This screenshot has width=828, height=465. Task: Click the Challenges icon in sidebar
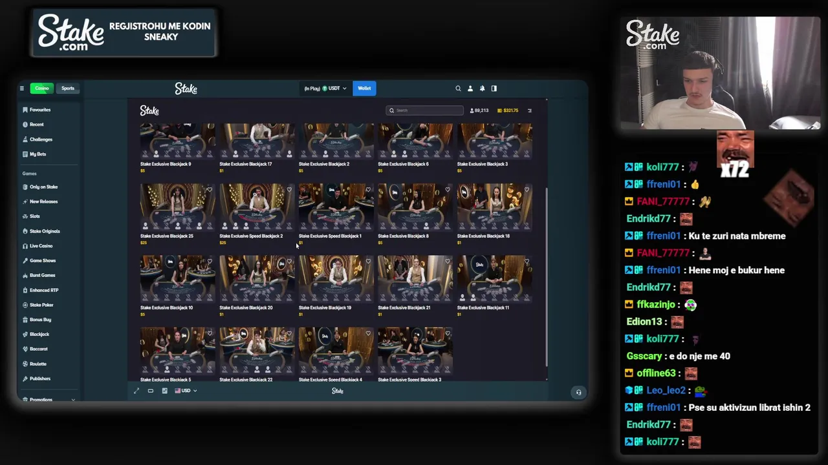pos(25,139)
